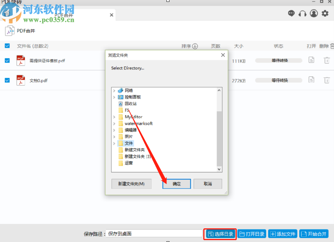Open the user account profile icon
This screenshot has width=334, height=242.
tap(313, 13)
